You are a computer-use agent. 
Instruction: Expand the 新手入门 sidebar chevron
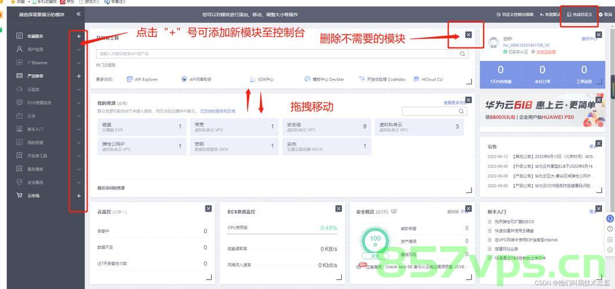[x=79, y=129]
